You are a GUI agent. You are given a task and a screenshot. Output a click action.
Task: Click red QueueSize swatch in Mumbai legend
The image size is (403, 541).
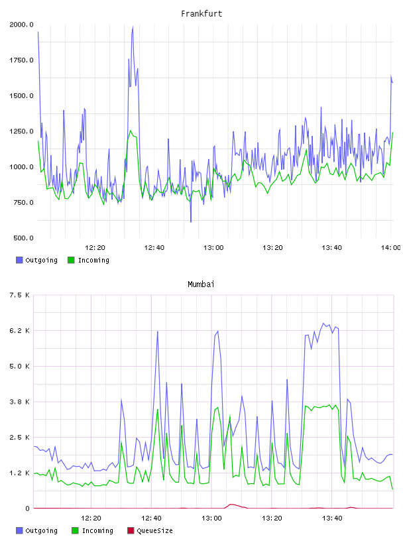pyautogui.click(x=131, y=530)
